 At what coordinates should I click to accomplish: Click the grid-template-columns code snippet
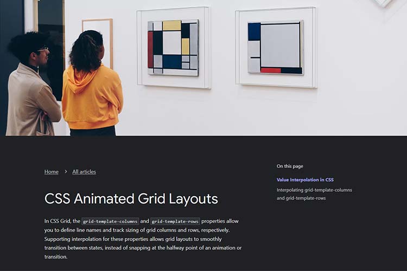[110, 221]
